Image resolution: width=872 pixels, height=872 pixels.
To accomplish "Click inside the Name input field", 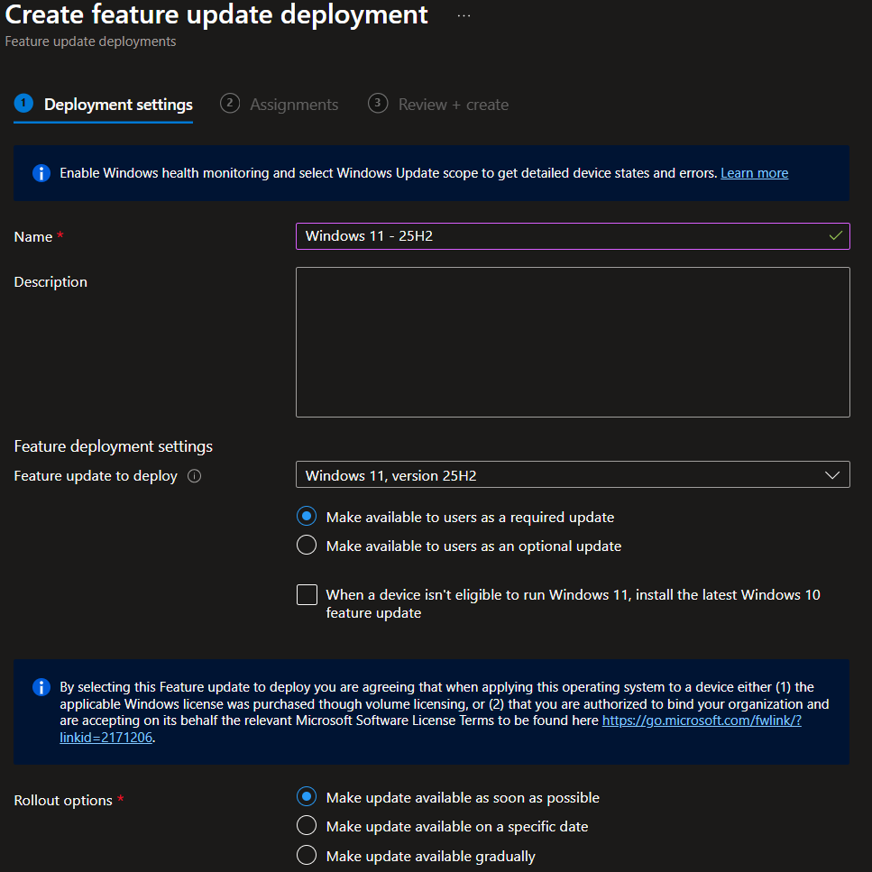I will point(573,236).
